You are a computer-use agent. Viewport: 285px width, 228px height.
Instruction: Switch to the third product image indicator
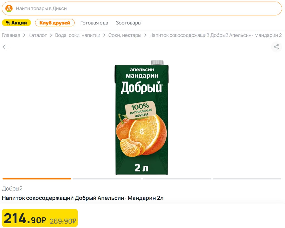click(177, 179)
